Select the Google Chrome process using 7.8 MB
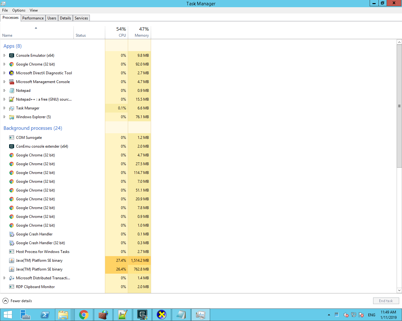Screen dimensions: 402x321 [75, 208]
